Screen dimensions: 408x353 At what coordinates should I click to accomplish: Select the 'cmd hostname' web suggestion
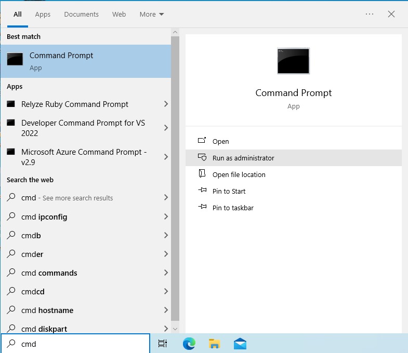pos(86,310)
